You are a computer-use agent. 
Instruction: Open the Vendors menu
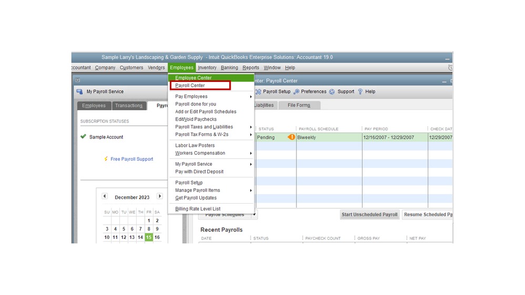tap(156, 68)
